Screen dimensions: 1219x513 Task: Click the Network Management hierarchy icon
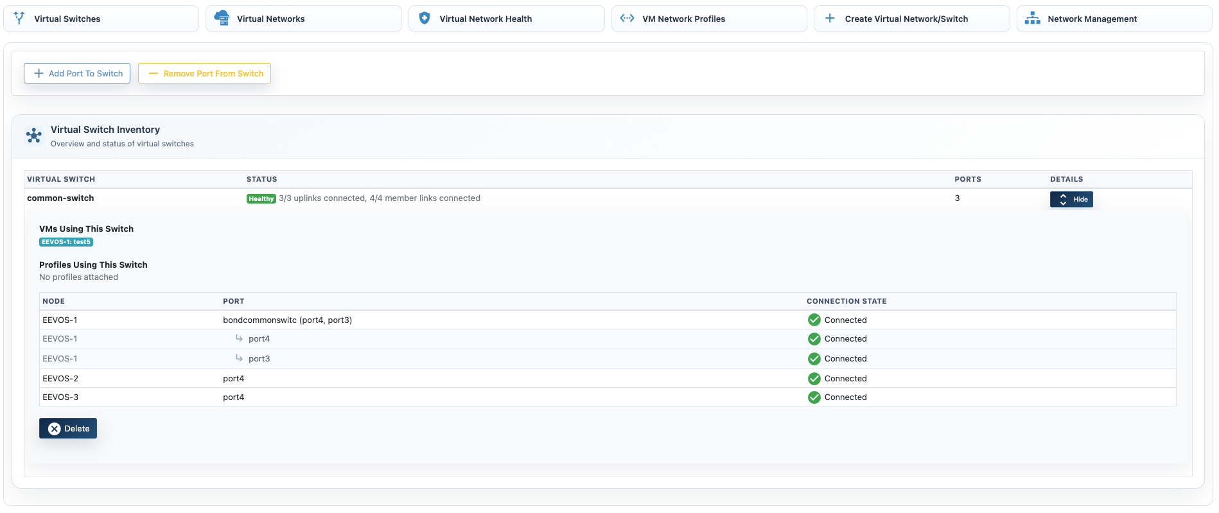coord(1032,19)
